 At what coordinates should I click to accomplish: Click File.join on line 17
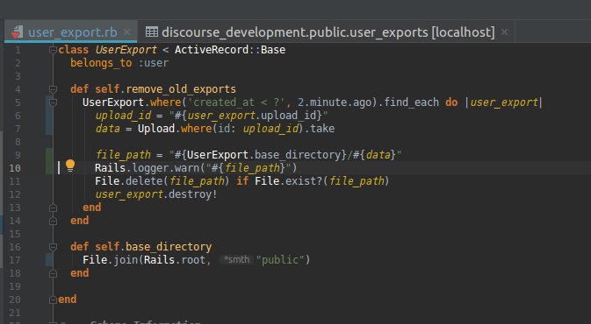(111, 260)
